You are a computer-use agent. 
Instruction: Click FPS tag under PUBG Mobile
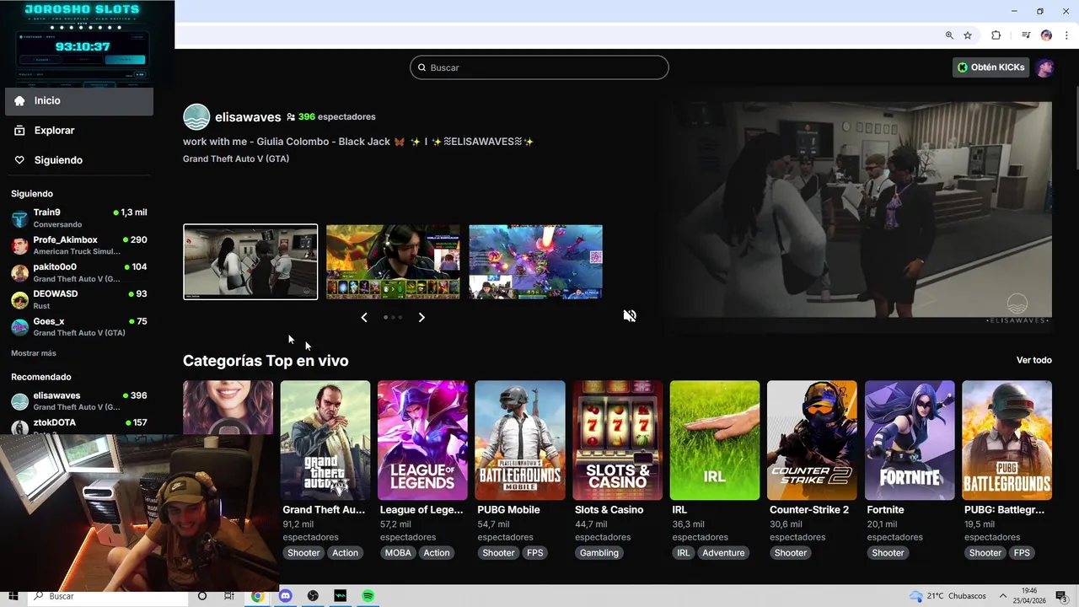[535, 553]
